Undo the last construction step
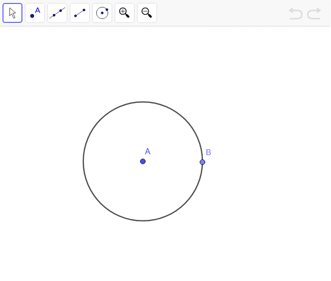Viewport: 331px width, 281px height. coord(296,14)
